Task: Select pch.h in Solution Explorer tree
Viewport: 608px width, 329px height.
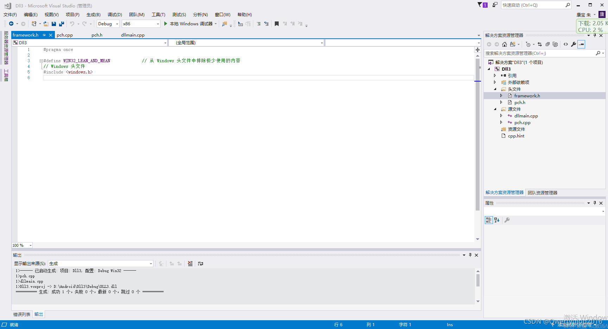Action: click(520, 102)
